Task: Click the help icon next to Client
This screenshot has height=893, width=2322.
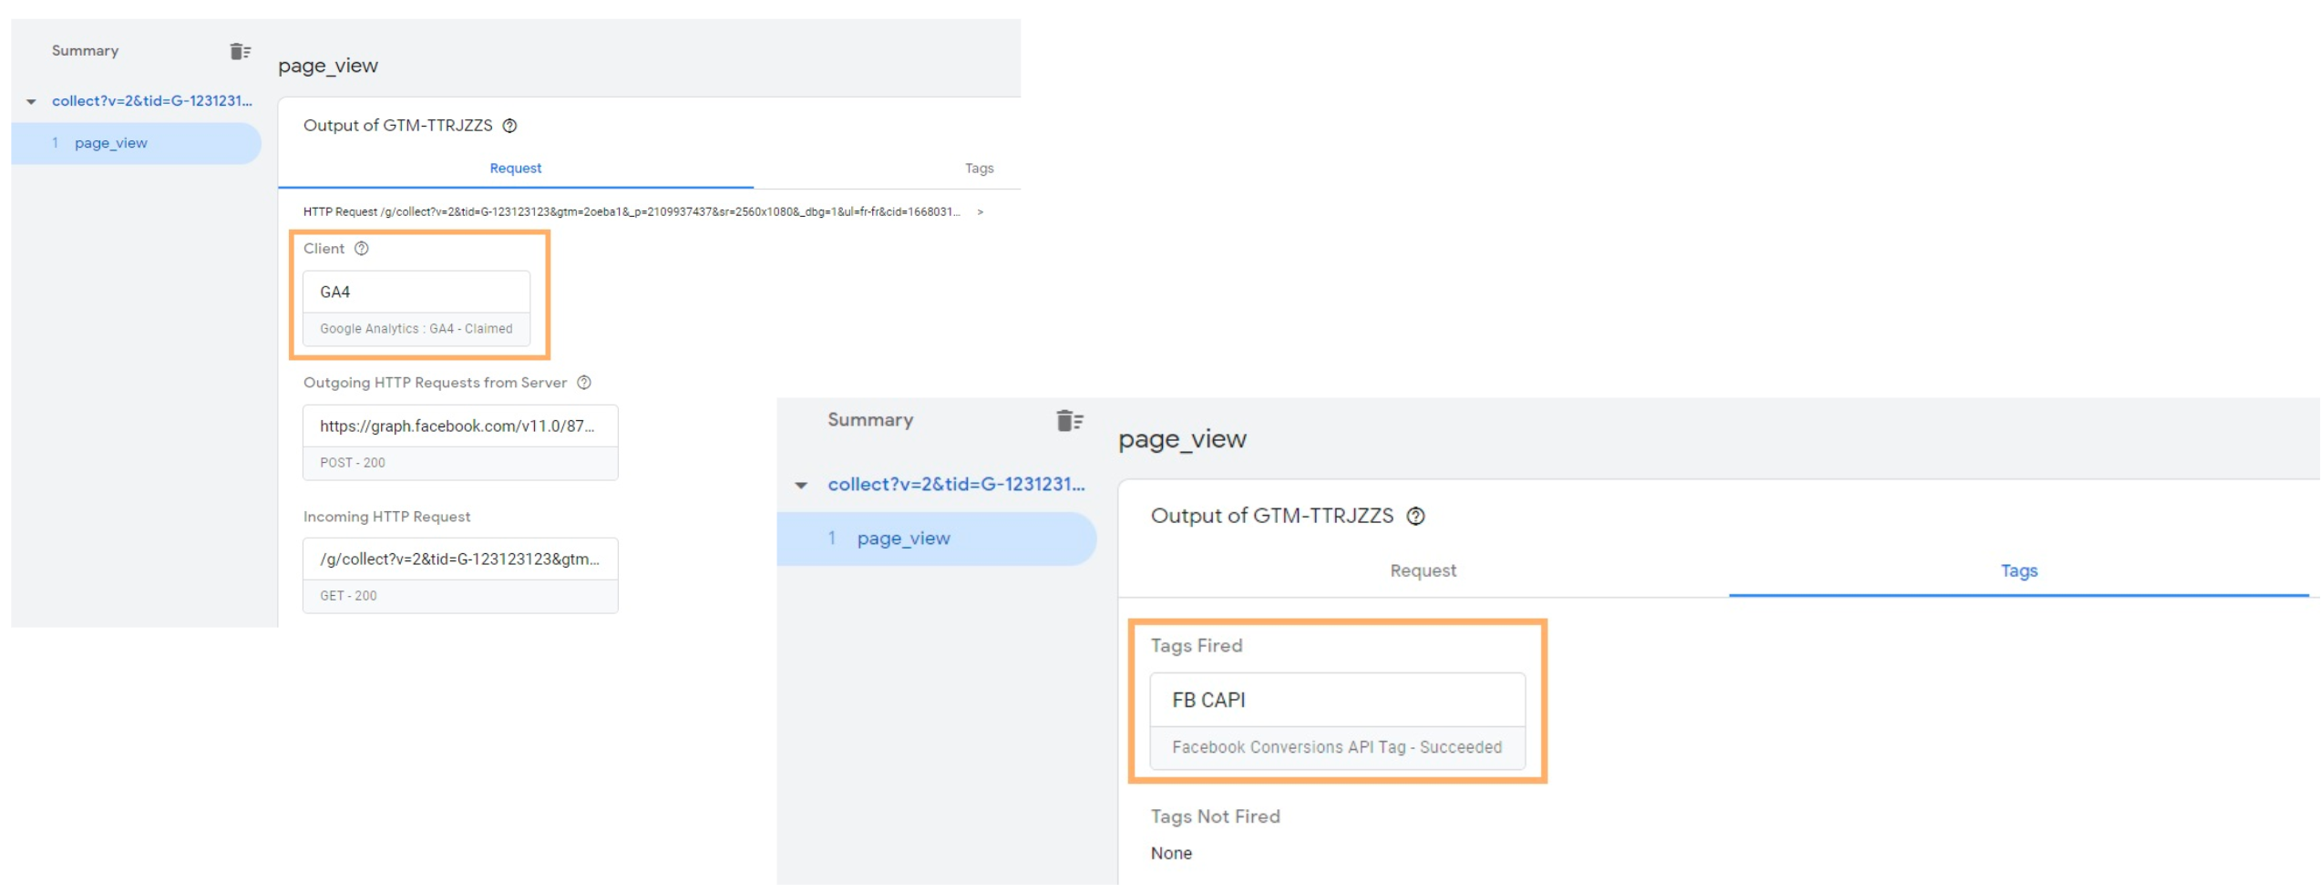Action: click(362, 249)
